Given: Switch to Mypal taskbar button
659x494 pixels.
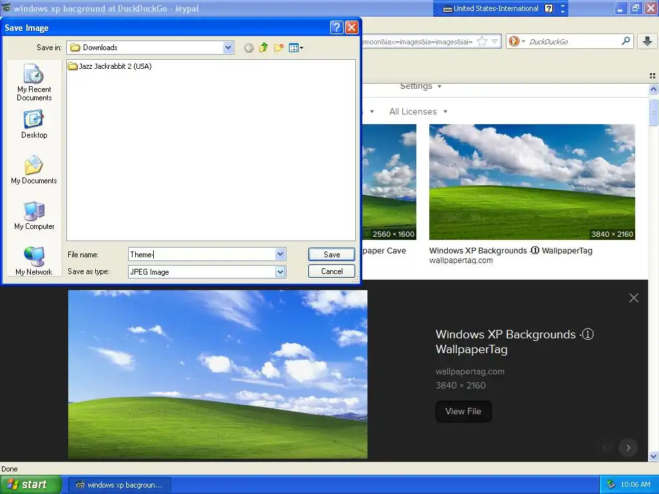Looking at the screenshot, I should point(119,485).
